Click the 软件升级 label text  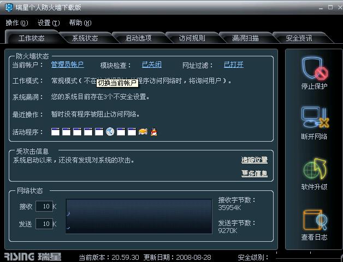point(315,187)
